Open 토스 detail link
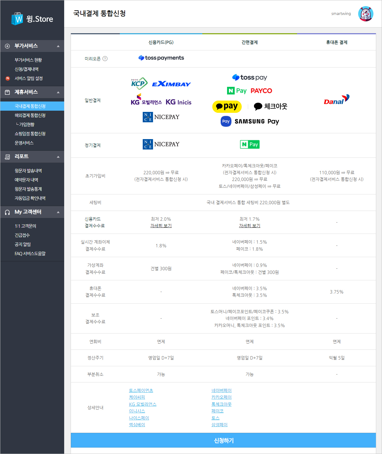382x454 pixels. point(215,418)
